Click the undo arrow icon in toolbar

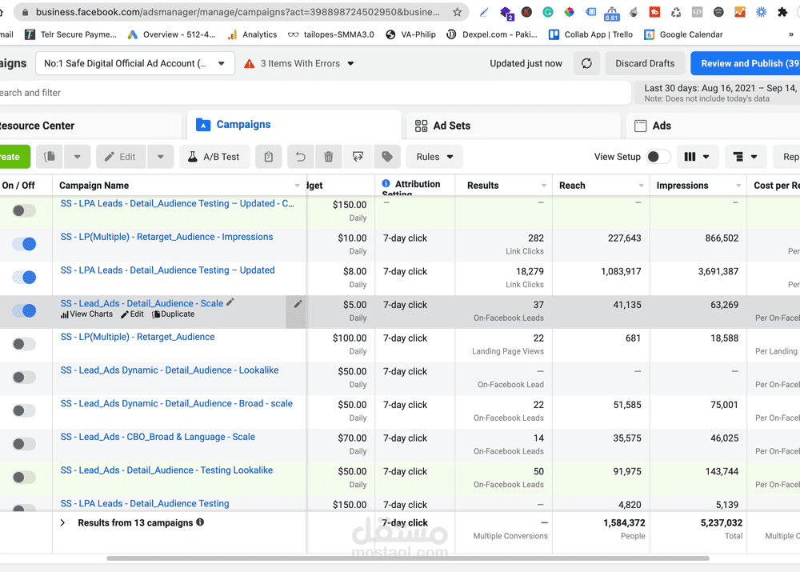pyautogui.click(x=300, y=157)
